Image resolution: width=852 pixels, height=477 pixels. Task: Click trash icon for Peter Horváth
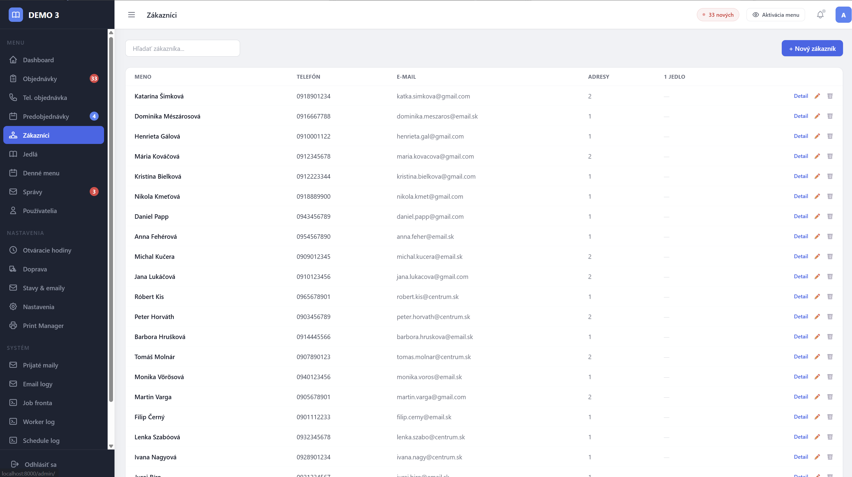tap(830, 317)
